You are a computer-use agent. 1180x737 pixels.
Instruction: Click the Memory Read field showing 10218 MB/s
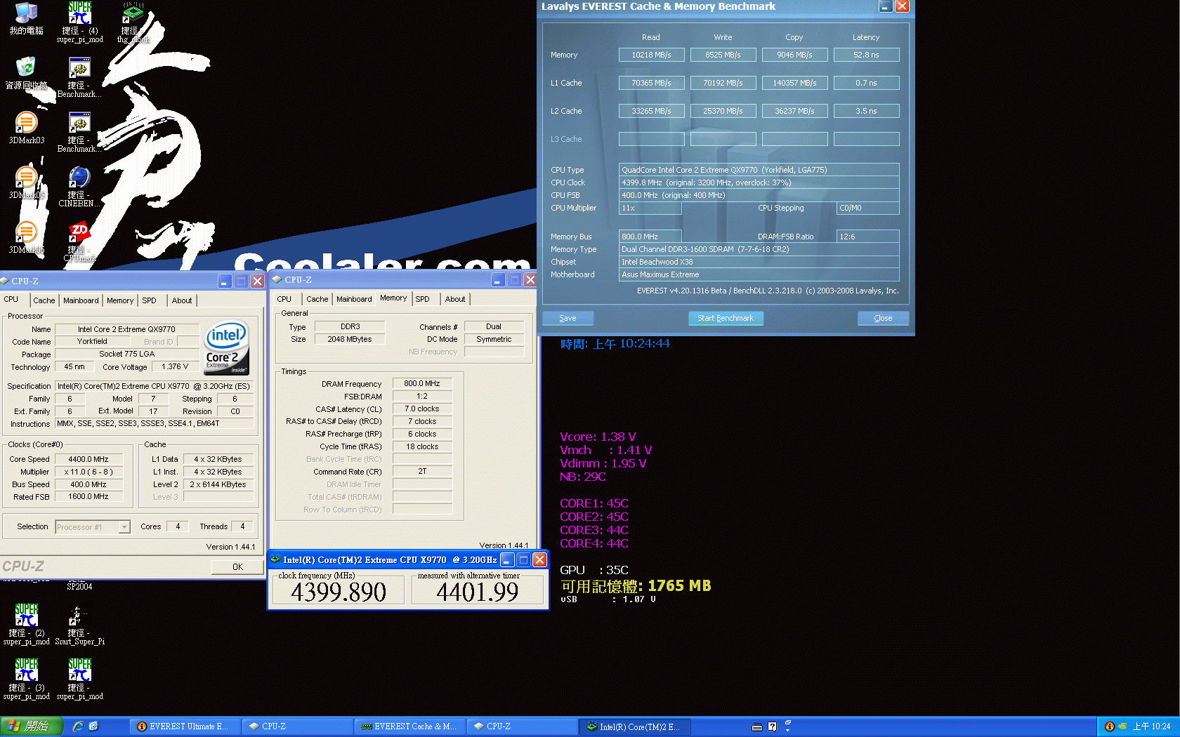pyautogui.click(x=651, y=55)
